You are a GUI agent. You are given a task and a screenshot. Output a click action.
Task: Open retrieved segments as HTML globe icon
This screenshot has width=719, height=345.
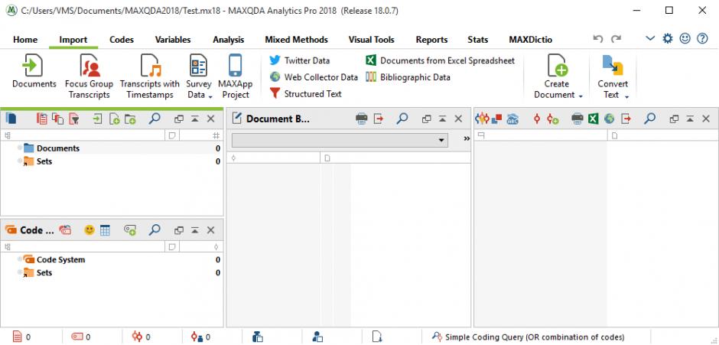pos(609,119)
